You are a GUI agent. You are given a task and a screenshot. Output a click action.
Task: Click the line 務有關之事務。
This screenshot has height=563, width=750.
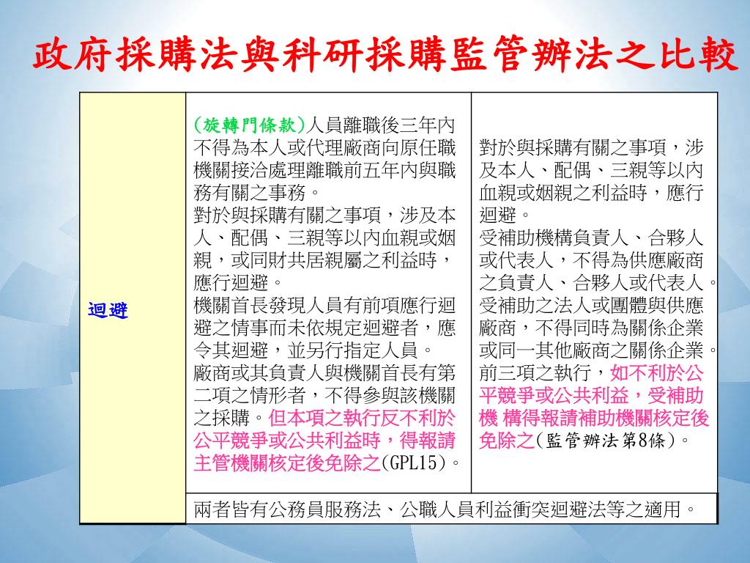coord(257,193)
